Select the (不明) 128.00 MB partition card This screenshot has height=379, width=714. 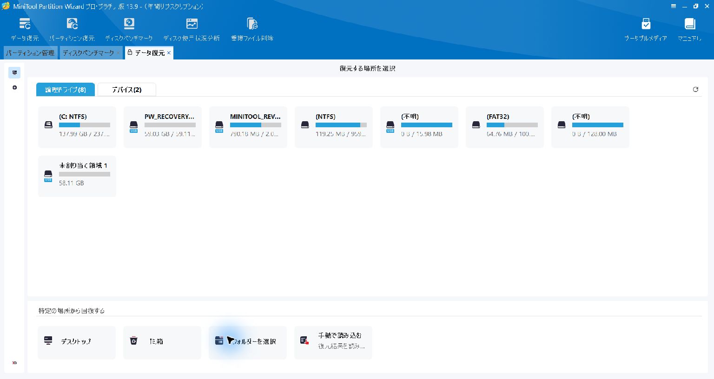coord(590,127)
